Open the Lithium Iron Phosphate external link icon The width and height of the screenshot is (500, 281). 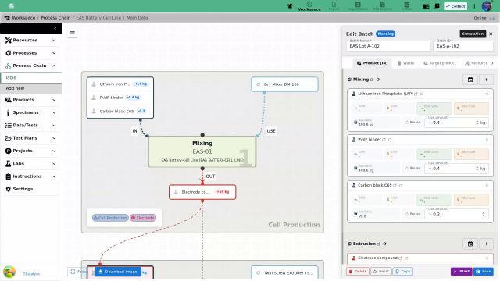coord(416,94)
